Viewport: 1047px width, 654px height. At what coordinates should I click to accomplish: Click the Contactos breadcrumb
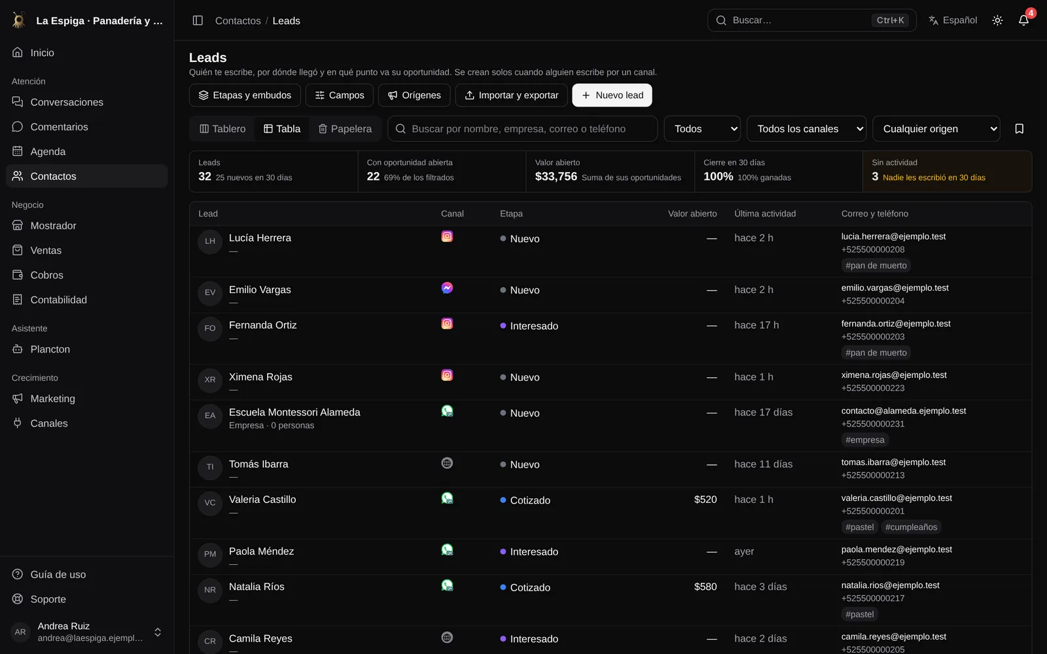click(238, 21)
